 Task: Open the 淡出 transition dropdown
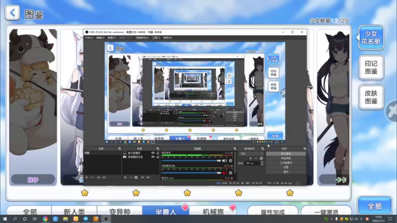point(252,154)
